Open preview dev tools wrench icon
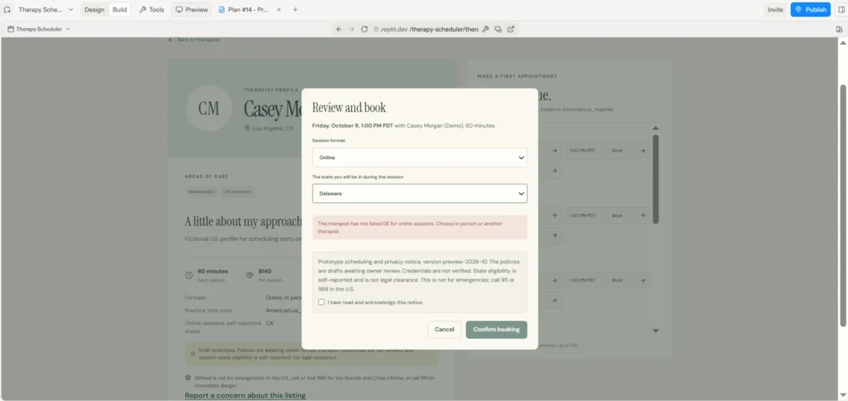Screen dimensions: 848x401 [485, 29]
